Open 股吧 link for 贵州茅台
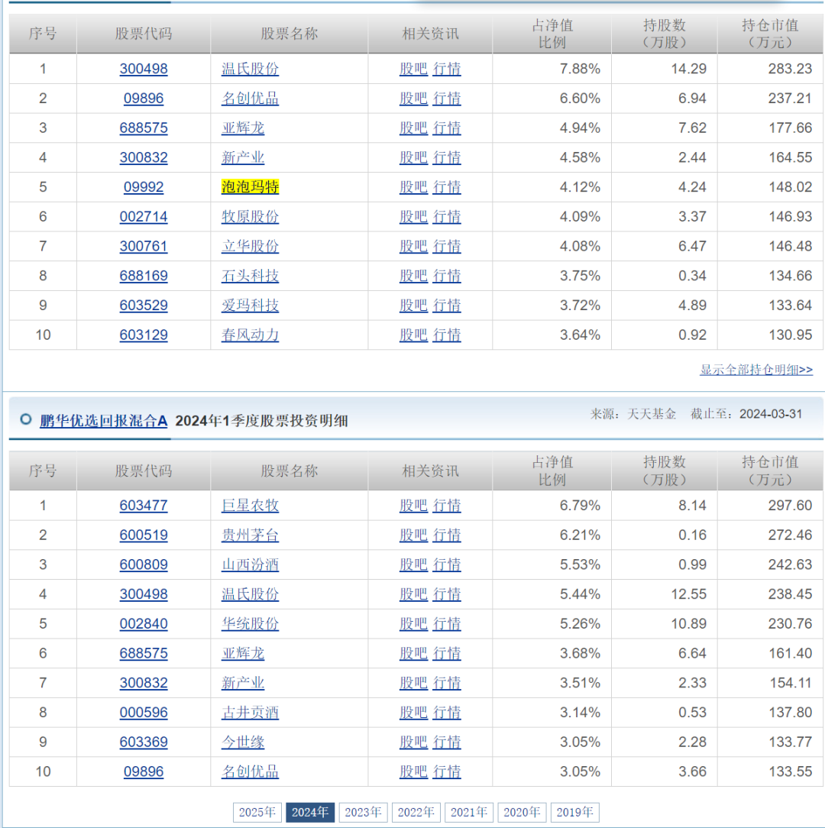The width and height of the screenshot is (825, 828). (413, 535)
